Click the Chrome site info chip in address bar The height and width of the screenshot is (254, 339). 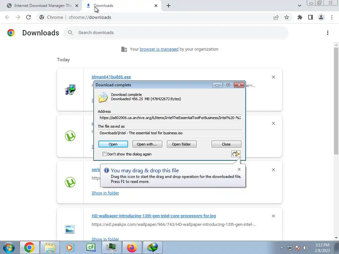pos(51,17)
